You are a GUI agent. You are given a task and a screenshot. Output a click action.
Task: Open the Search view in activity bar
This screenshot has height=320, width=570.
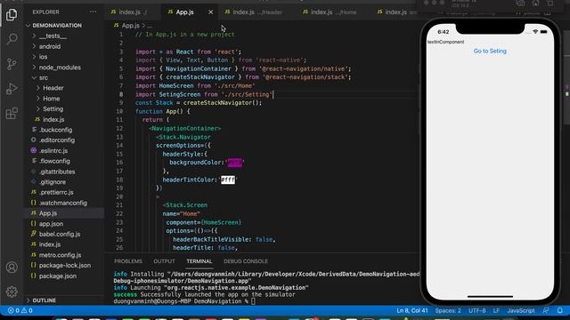pos(12,38)
